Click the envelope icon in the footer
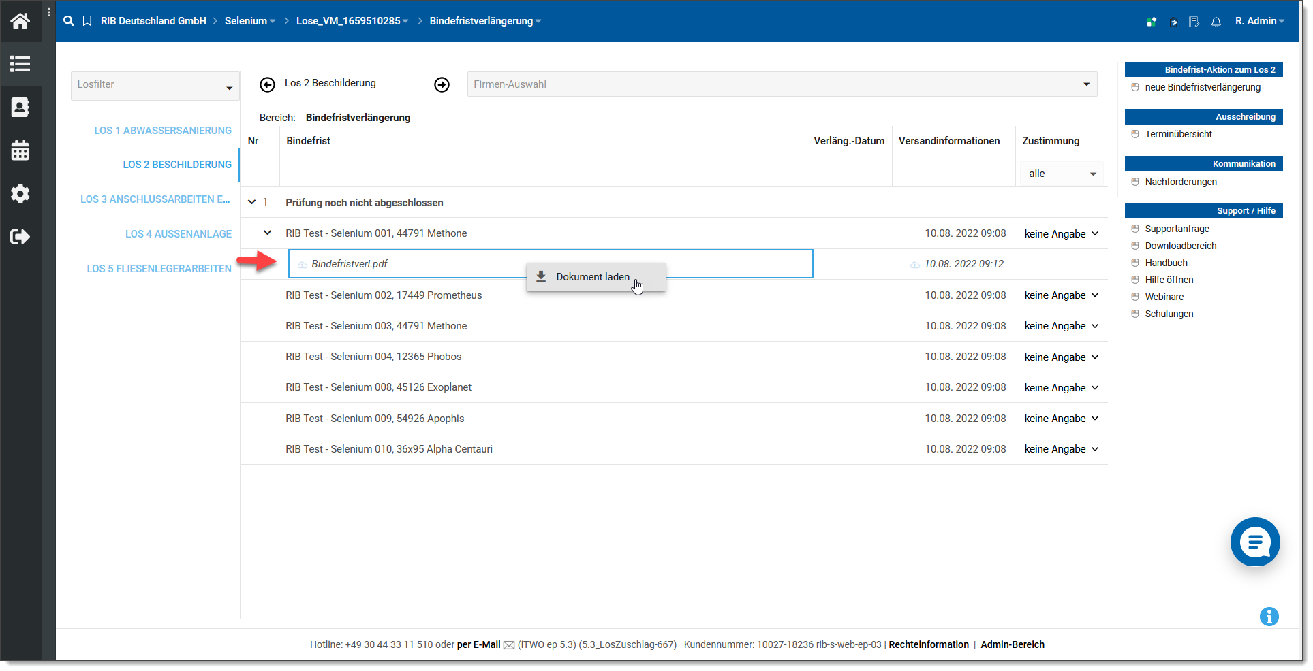 (509, 645)
